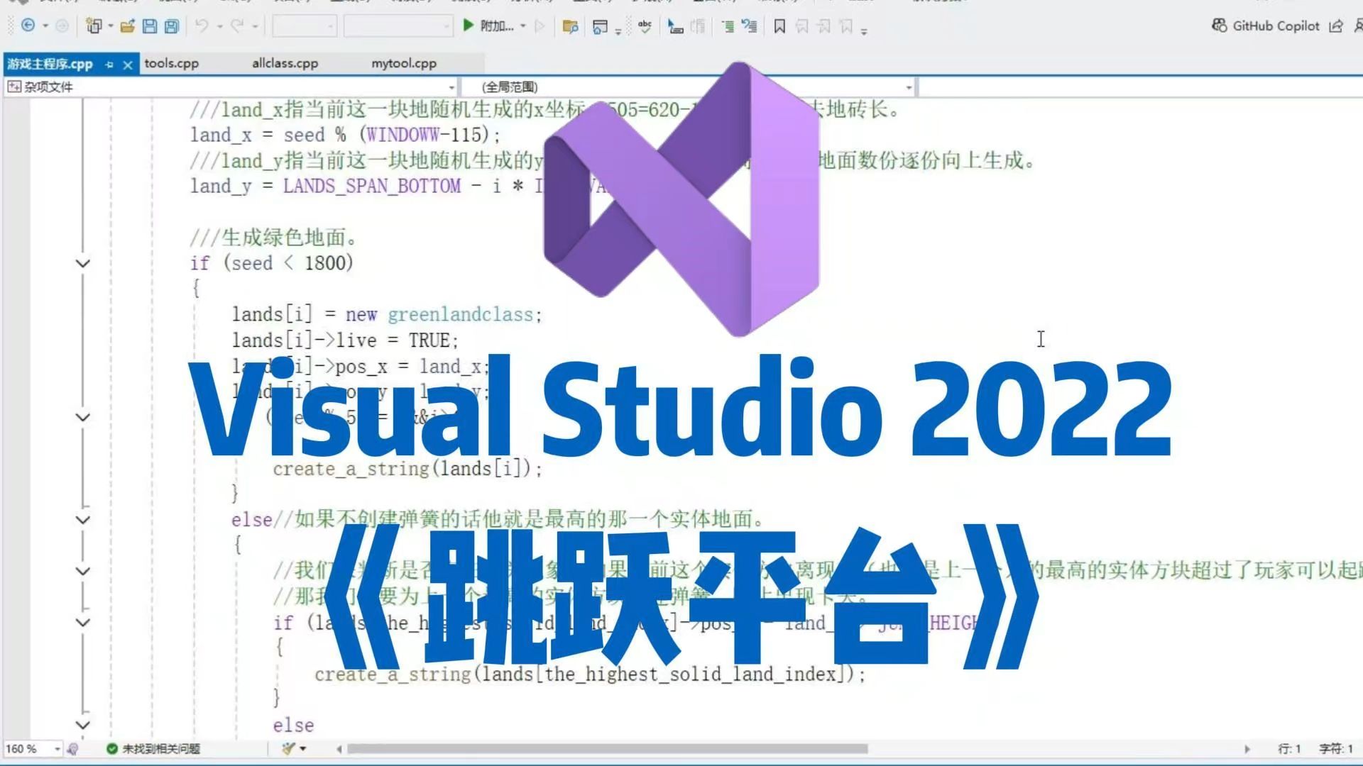Image resolution: width=1363 pixels, height=766 pixels.
Task: Click the Navigate Backward arrow icon
Action: 28,26
